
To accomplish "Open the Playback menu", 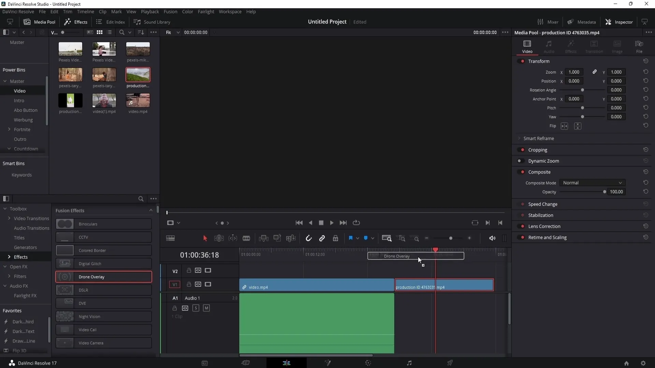I will click(x=150, y=12).
